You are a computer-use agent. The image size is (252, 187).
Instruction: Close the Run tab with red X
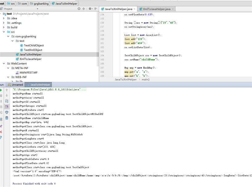click(1, 132)
